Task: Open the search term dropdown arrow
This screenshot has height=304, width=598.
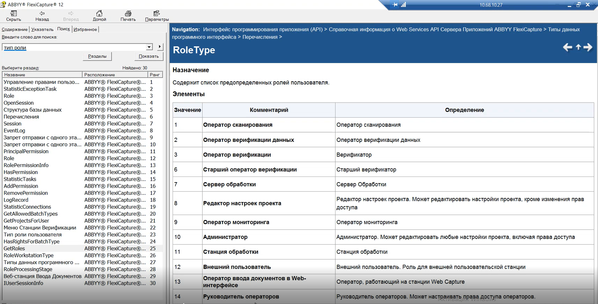Action: click(x=149, y=47)
